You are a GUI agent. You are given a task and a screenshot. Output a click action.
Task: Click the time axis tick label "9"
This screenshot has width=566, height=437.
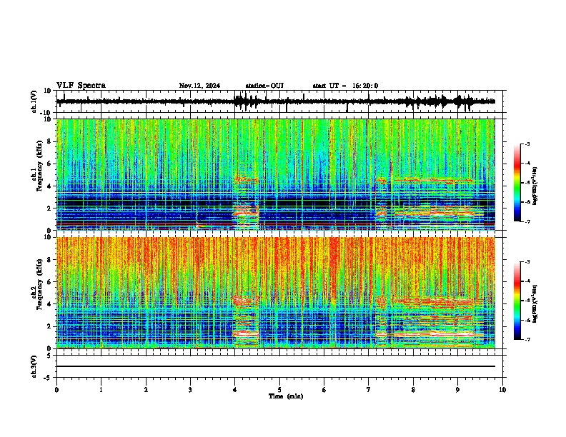point(457,390)
